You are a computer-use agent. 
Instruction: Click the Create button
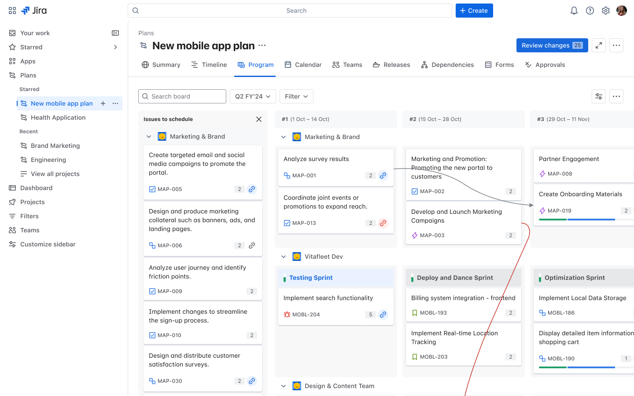point(474,11)
